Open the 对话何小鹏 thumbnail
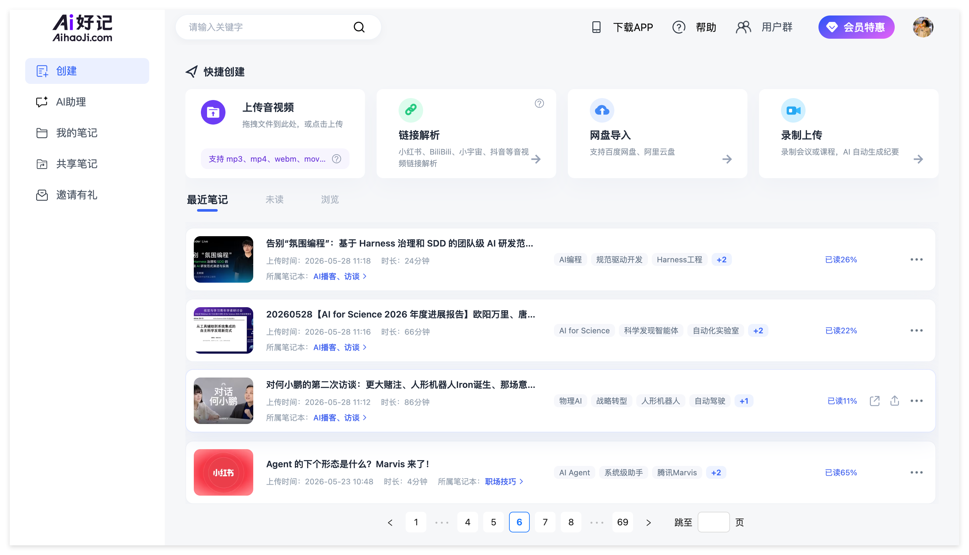 [x=223, y=401]
